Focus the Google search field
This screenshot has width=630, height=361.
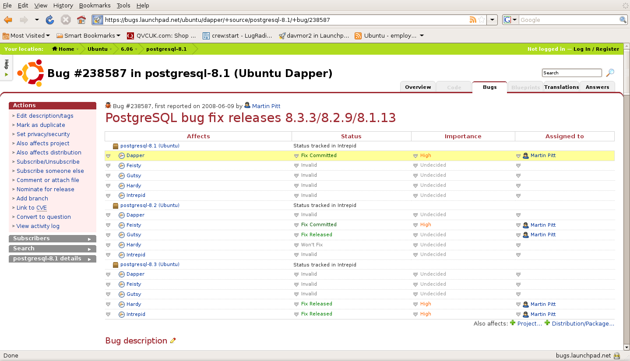pyautogui.click(x=569, y=20)
